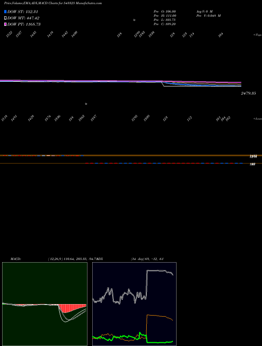The image size is (262, 346).
Task: Click the 'Avg V: 0 M' label
Action: point(204,12)
